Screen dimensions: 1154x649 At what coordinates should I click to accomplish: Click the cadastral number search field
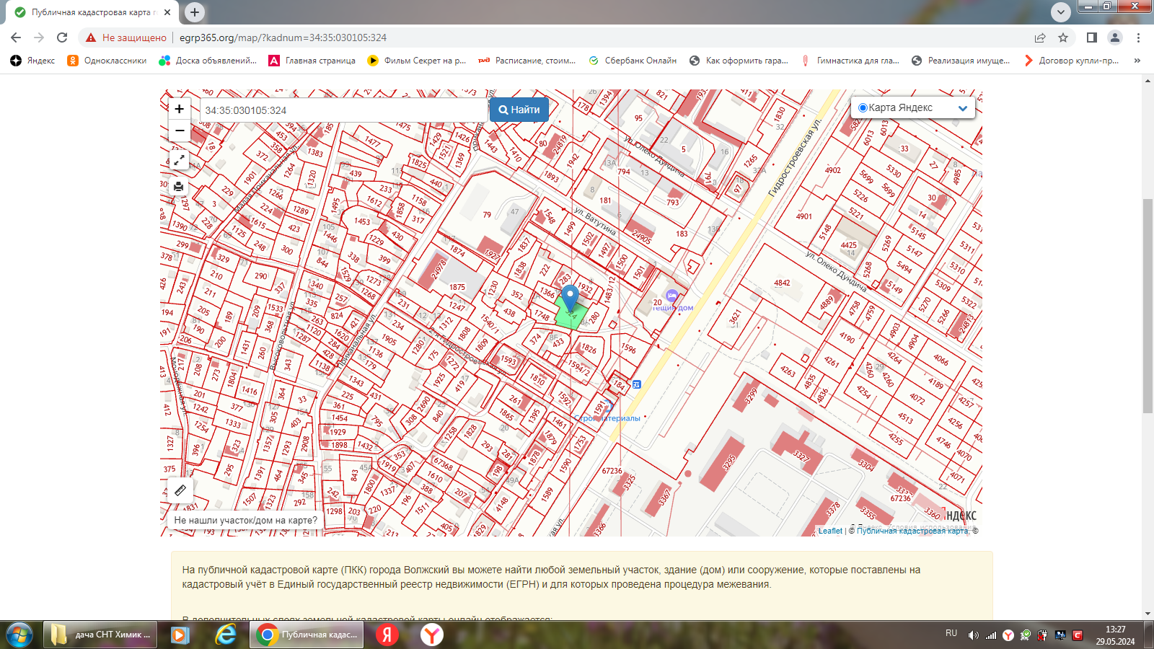point(343,110)
